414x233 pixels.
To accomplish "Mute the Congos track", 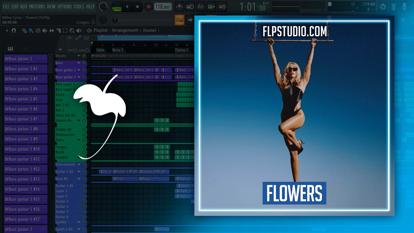I will [84, 147].
